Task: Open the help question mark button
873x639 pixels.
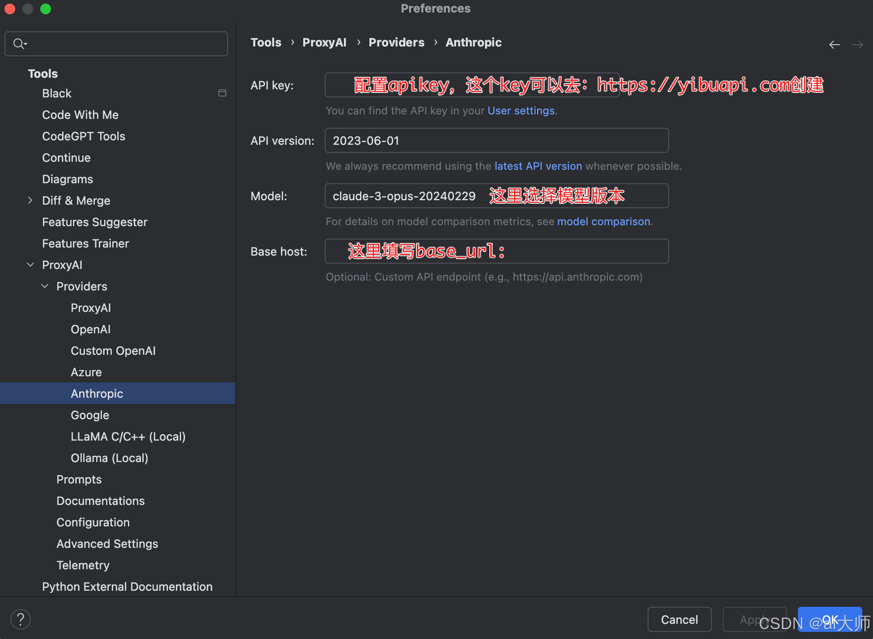Action: [x=21, y=619]
